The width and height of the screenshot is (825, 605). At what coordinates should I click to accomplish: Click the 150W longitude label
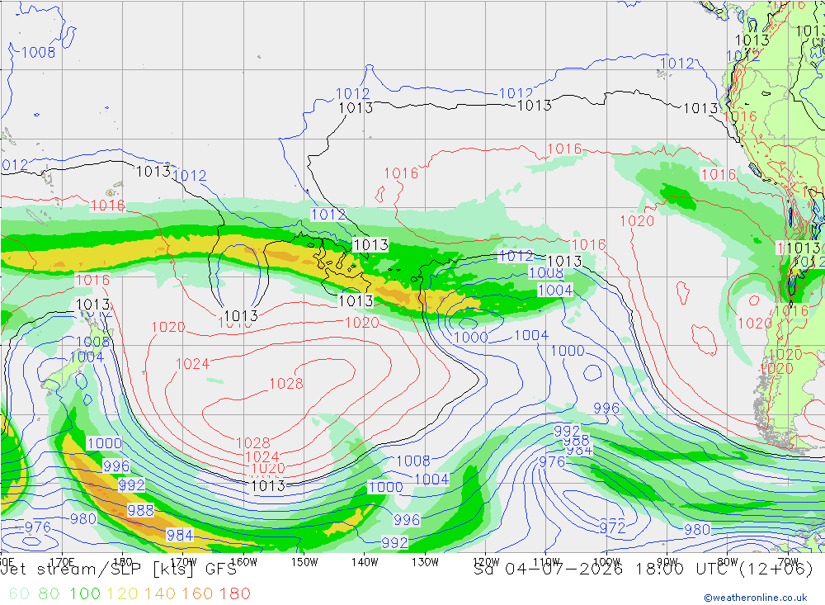point(304,562)
